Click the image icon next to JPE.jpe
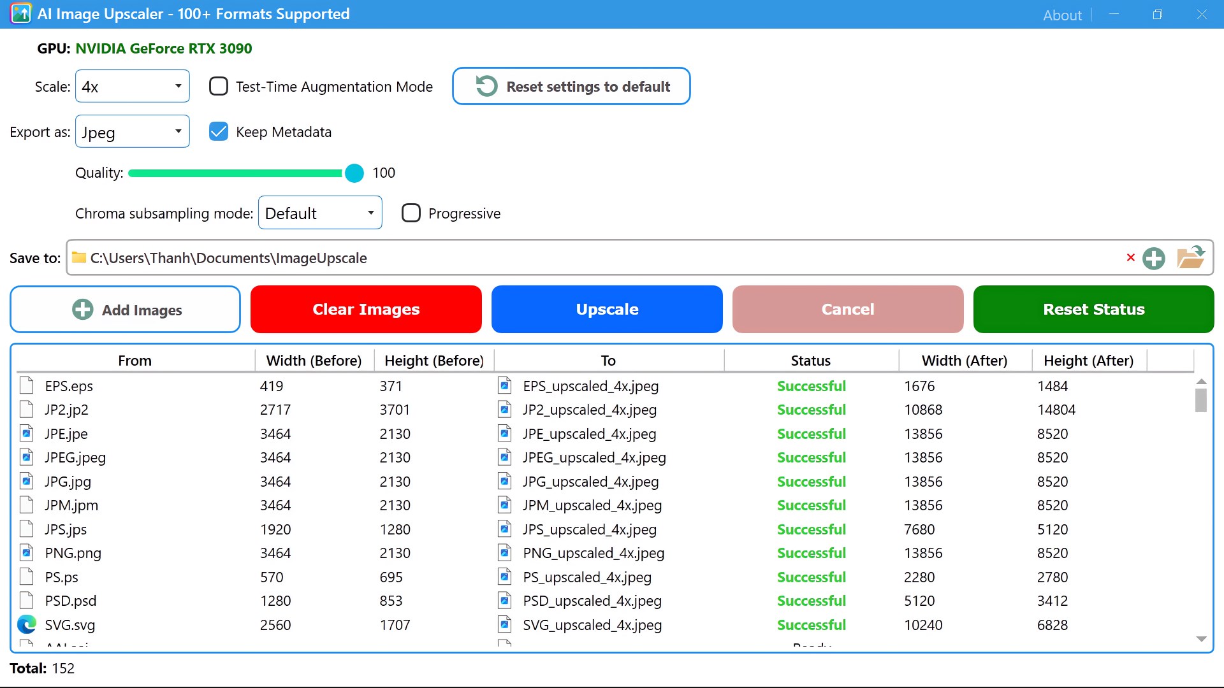 click(27, 434)
